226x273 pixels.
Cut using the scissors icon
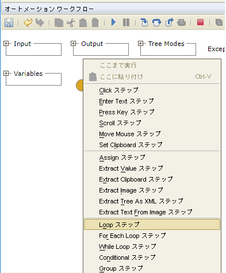tap(71, 22)
